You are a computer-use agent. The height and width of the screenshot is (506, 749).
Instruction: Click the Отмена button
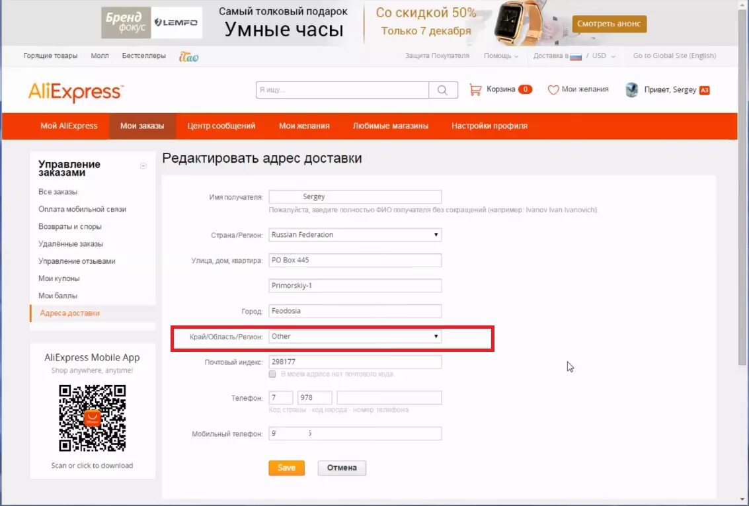342,468
